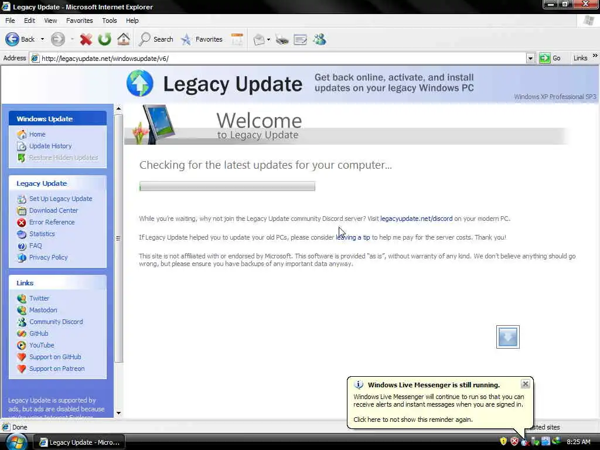600x450 pixels.
Task: Open the 'leaving a tip' link
Action: click(353, 238)
